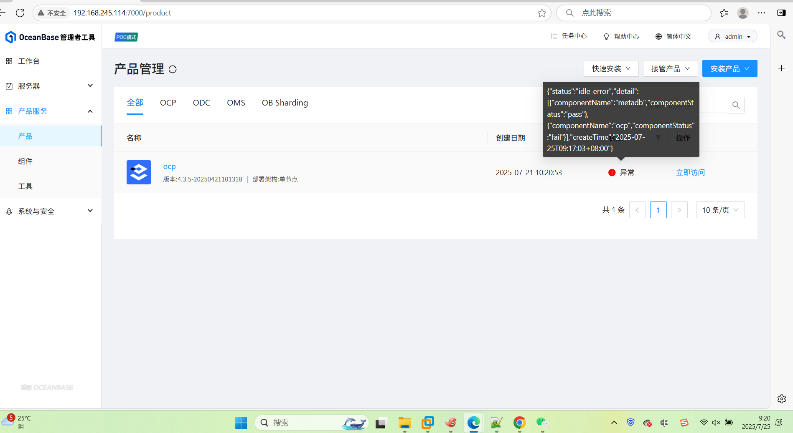Click the taskbar Wi-Fi icon
793x433 pixels.
pos(704,423)
